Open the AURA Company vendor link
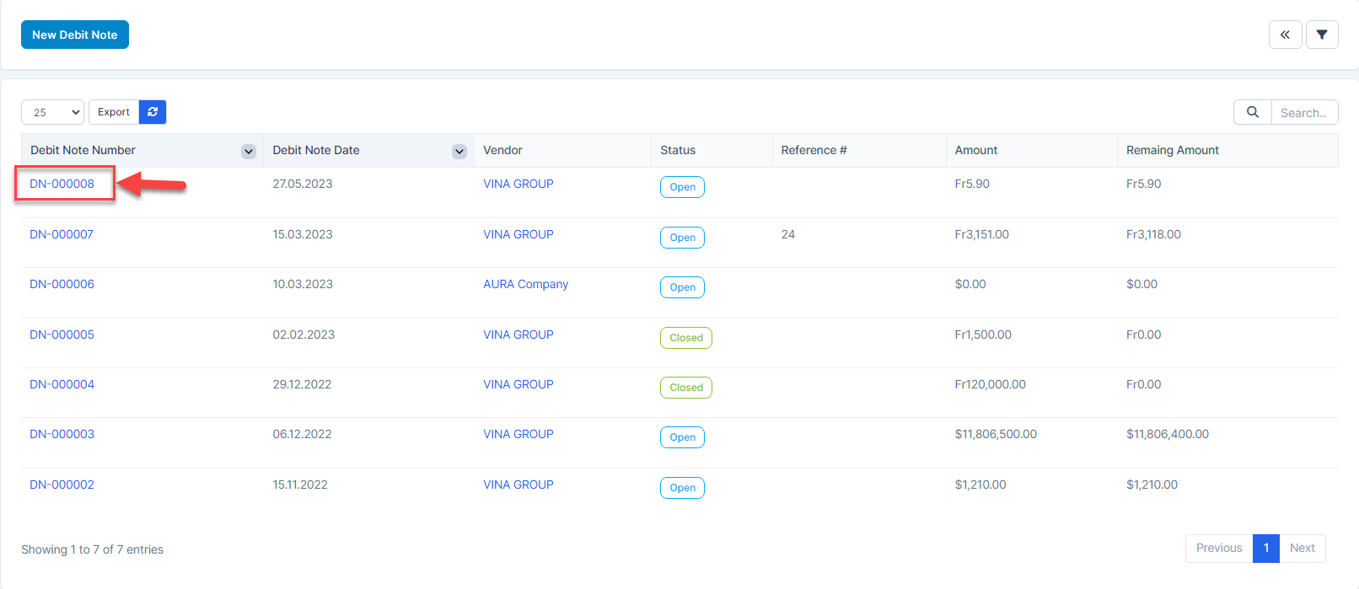Image resolution: width=1359 pixels, height=589 pixels. (525, 284)
